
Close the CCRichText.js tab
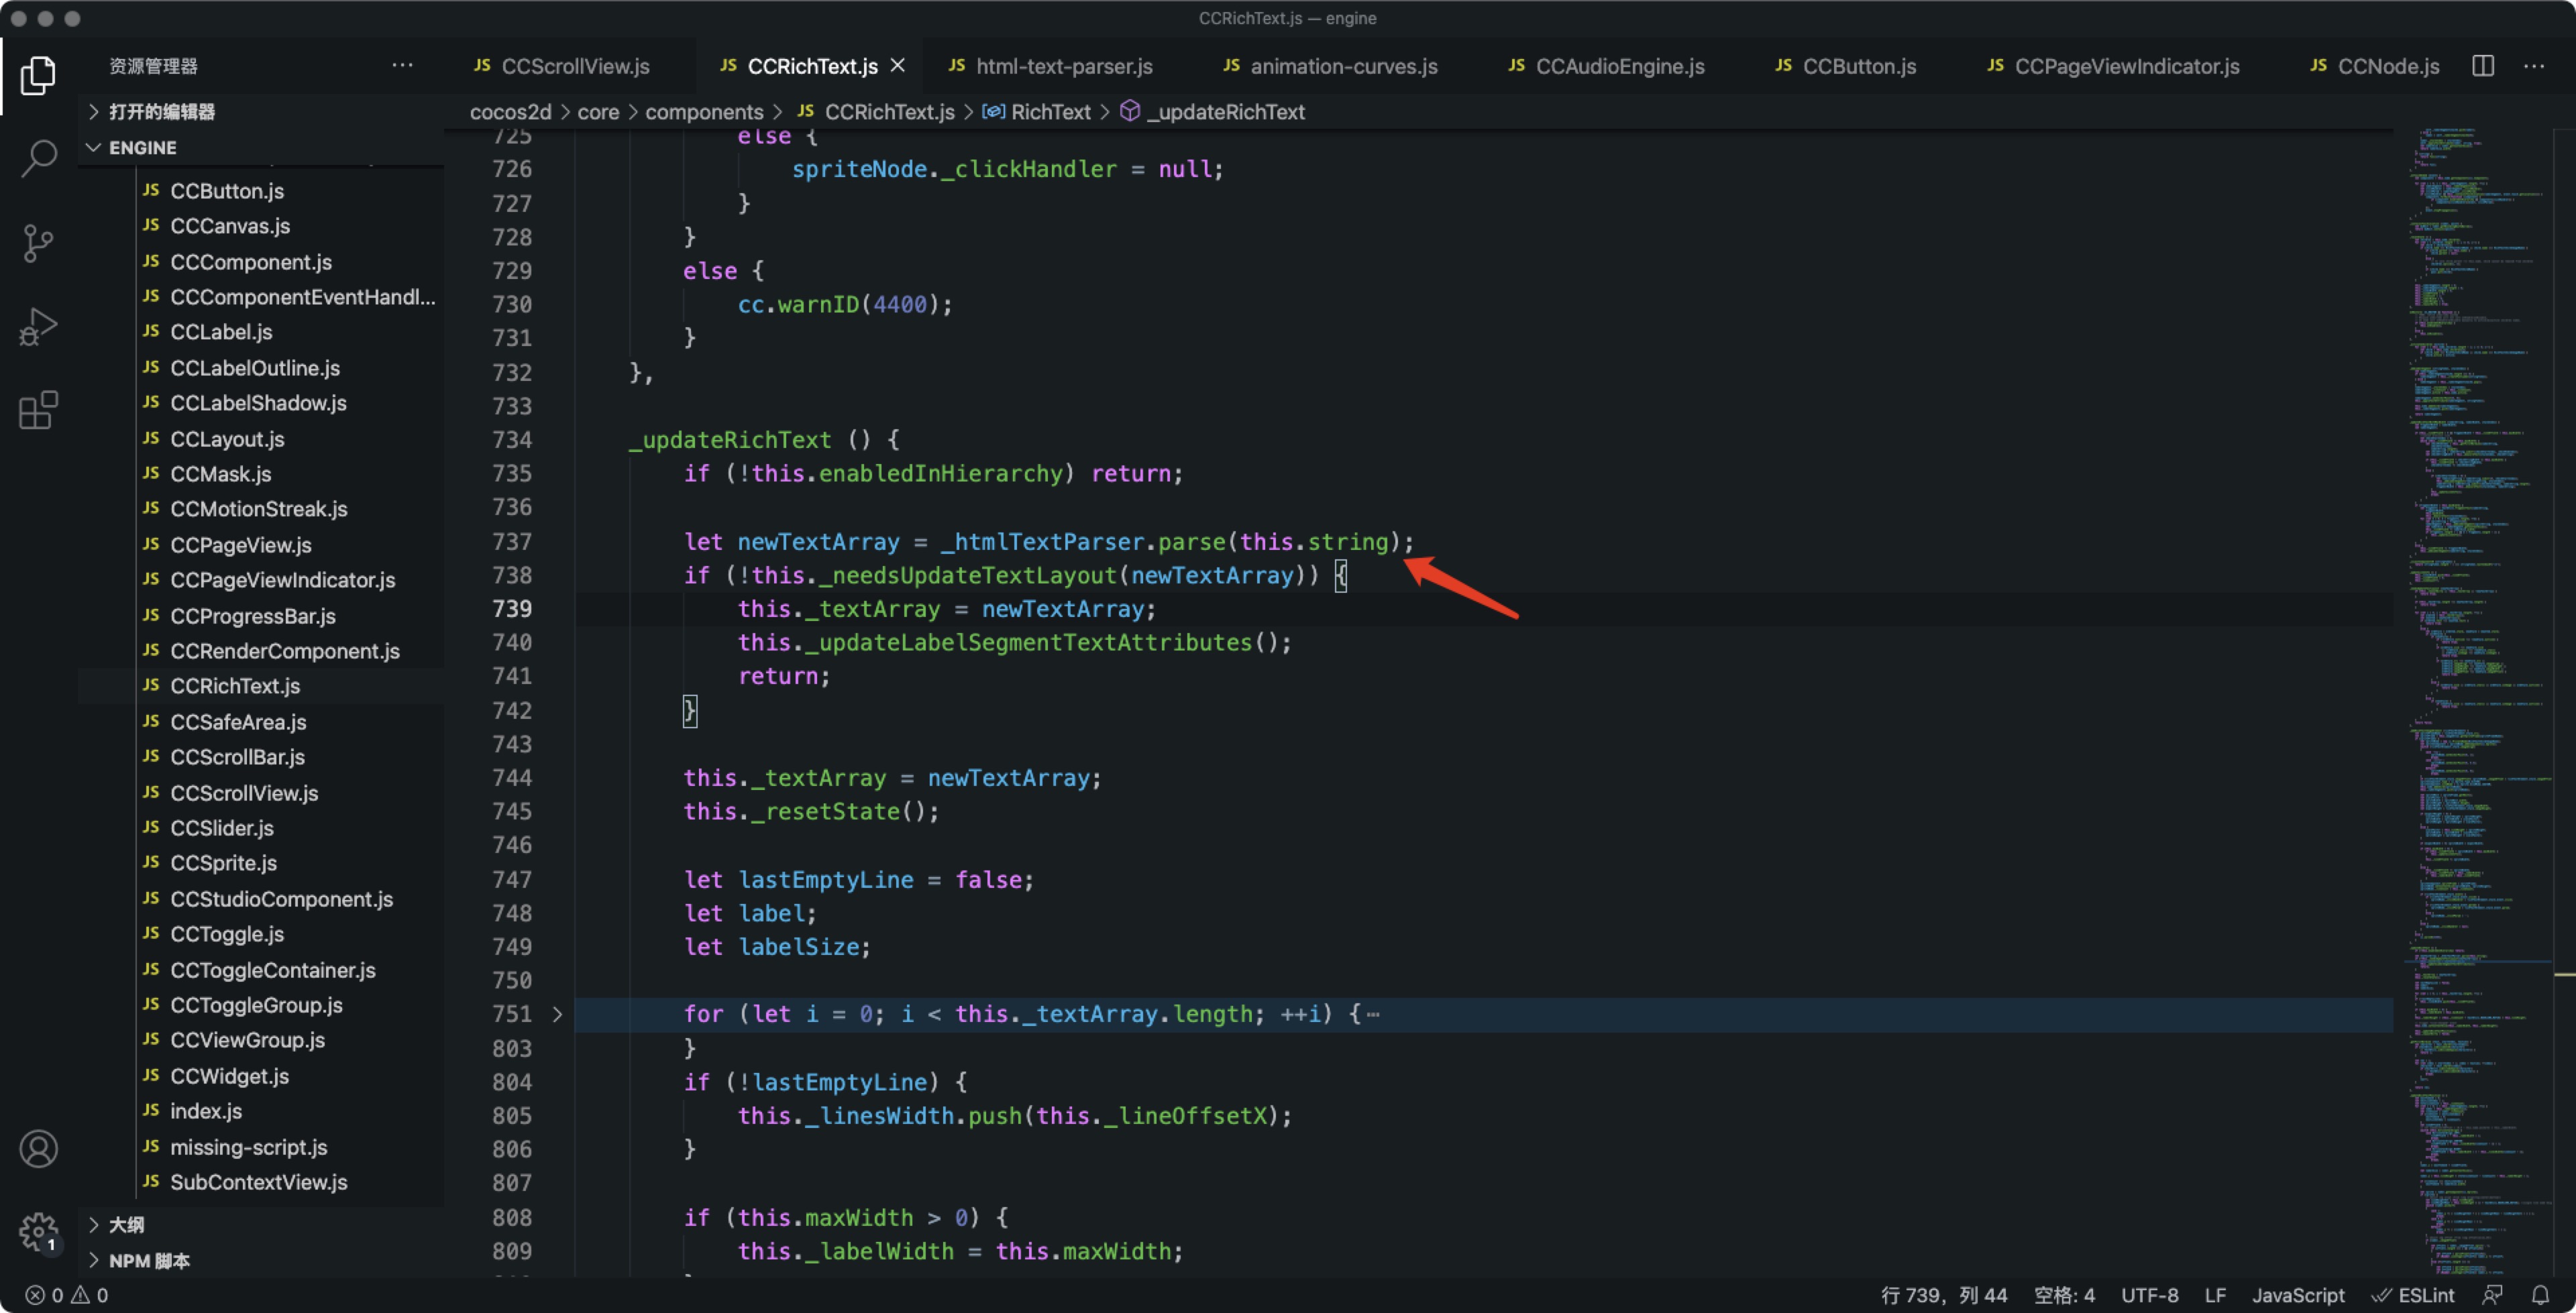click(898, 65)
